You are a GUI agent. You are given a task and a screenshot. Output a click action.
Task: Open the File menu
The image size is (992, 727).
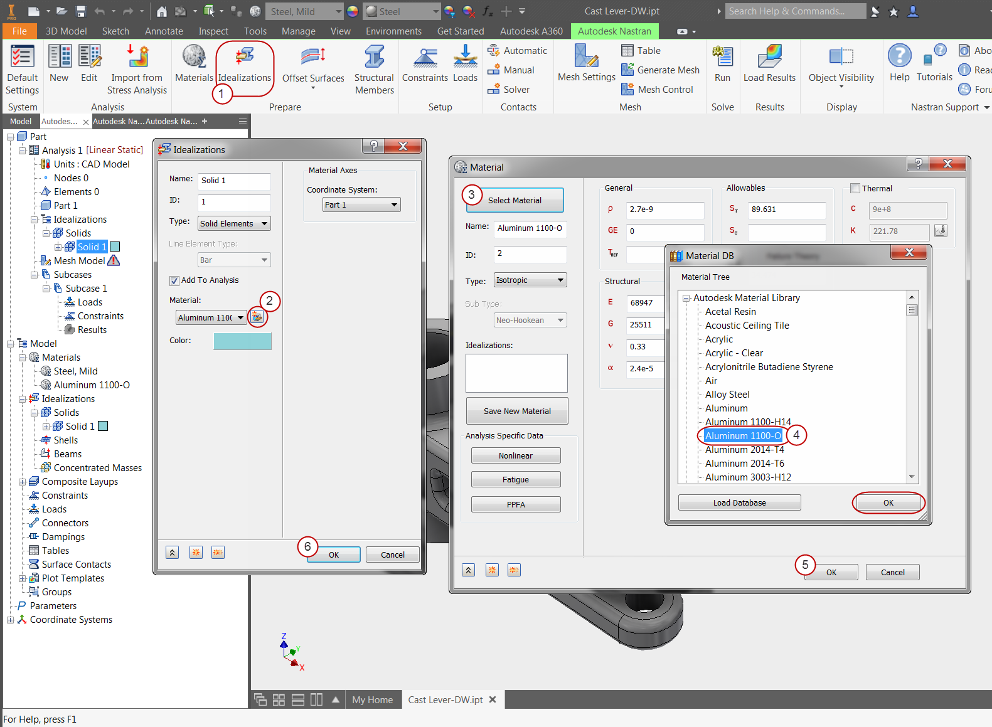pyautogui.click(x=19, y=31)
